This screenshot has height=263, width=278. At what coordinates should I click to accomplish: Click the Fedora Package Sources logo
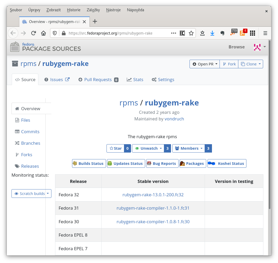pos(46,47)
